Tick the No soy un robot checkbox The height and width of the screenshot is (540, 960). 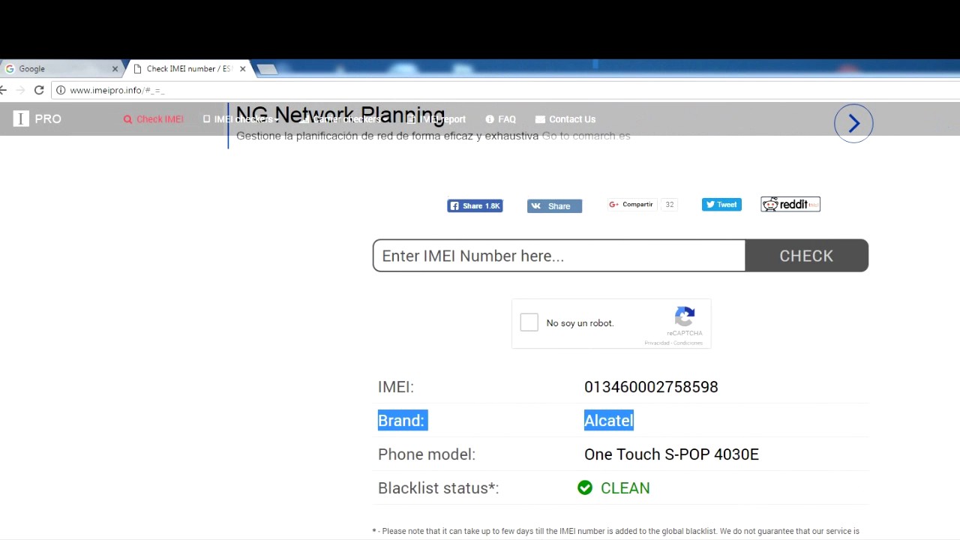click(529, 322)
